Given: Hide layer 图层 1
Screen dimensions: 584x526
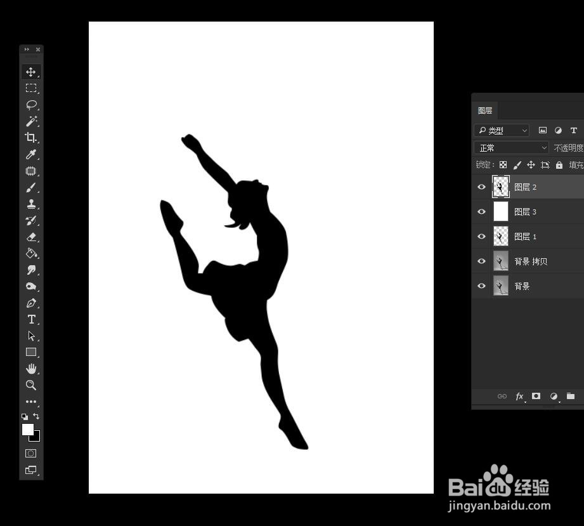Looking at the screenshot, I should coord(481,236).
